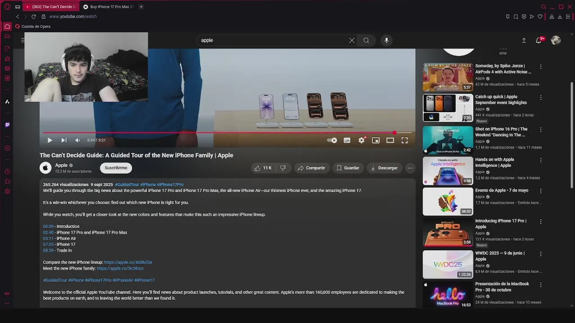Open Extensions cube icon in sidebar

pos(7,182)
